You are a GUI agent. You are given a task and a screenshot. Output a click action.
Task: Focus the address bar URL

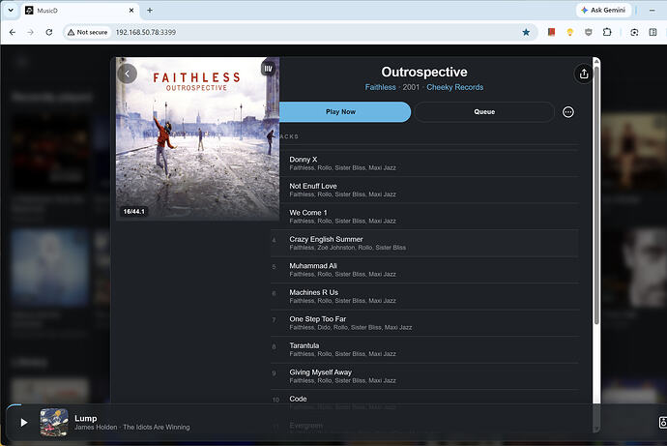[x=146, y=32]
